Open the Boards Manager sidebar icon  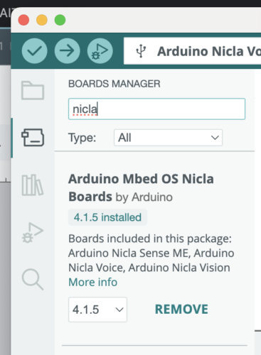point(33,137)
